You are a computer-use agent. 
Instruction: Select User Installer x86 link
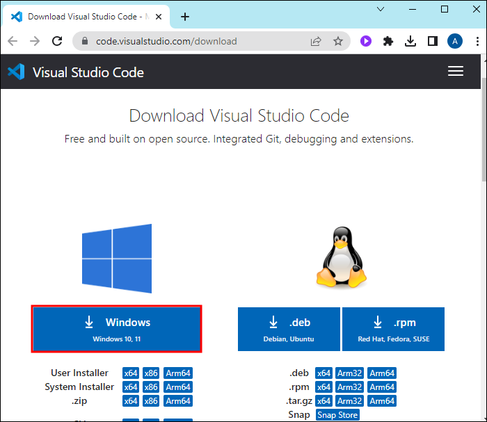click(x=151, y=373)
